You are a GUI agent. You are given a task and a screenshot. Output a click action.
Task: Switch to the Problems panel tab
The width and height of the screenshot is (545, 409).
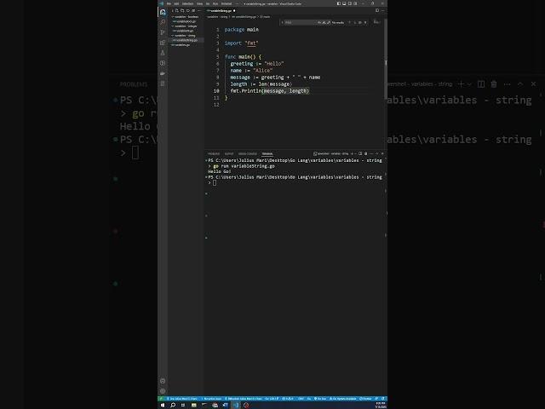point(214,153)
